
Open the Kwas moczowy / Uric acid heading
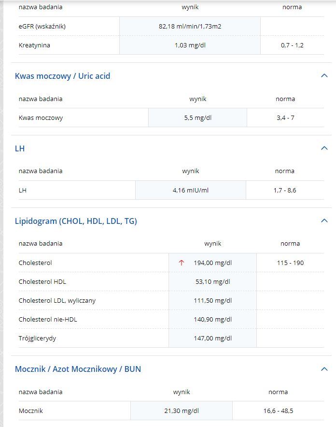point(63,76)
